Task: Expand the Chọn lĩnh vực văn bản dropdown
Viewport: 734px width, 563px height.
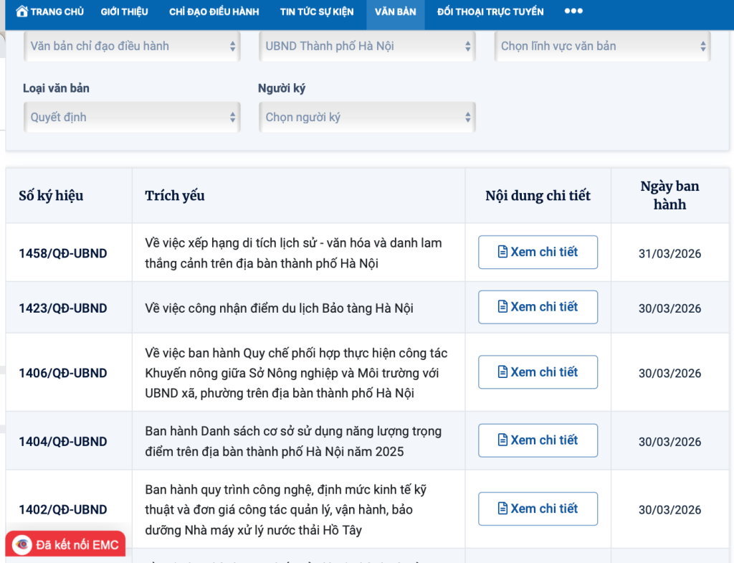Action: (x=602, y=46)
